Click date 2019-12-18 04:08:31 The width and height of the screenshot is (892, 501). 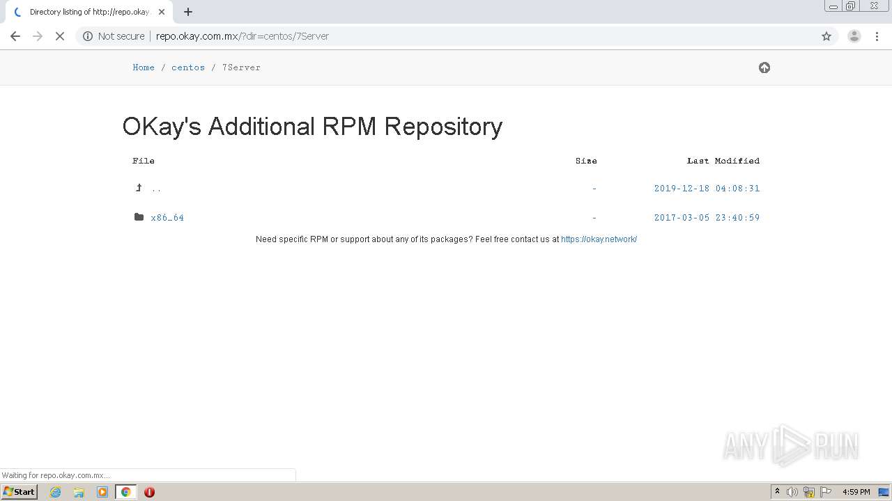point(707,189)
